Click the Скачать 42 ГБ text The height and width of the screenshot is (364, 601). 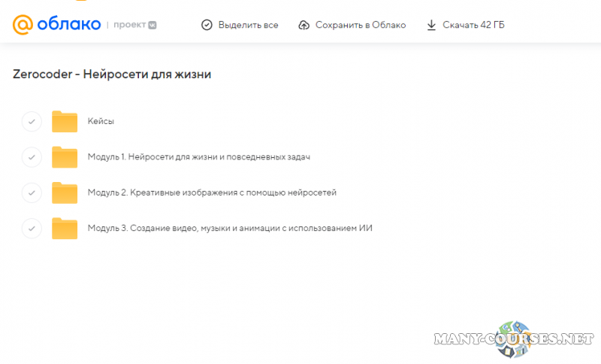click(x=473, y=25)
